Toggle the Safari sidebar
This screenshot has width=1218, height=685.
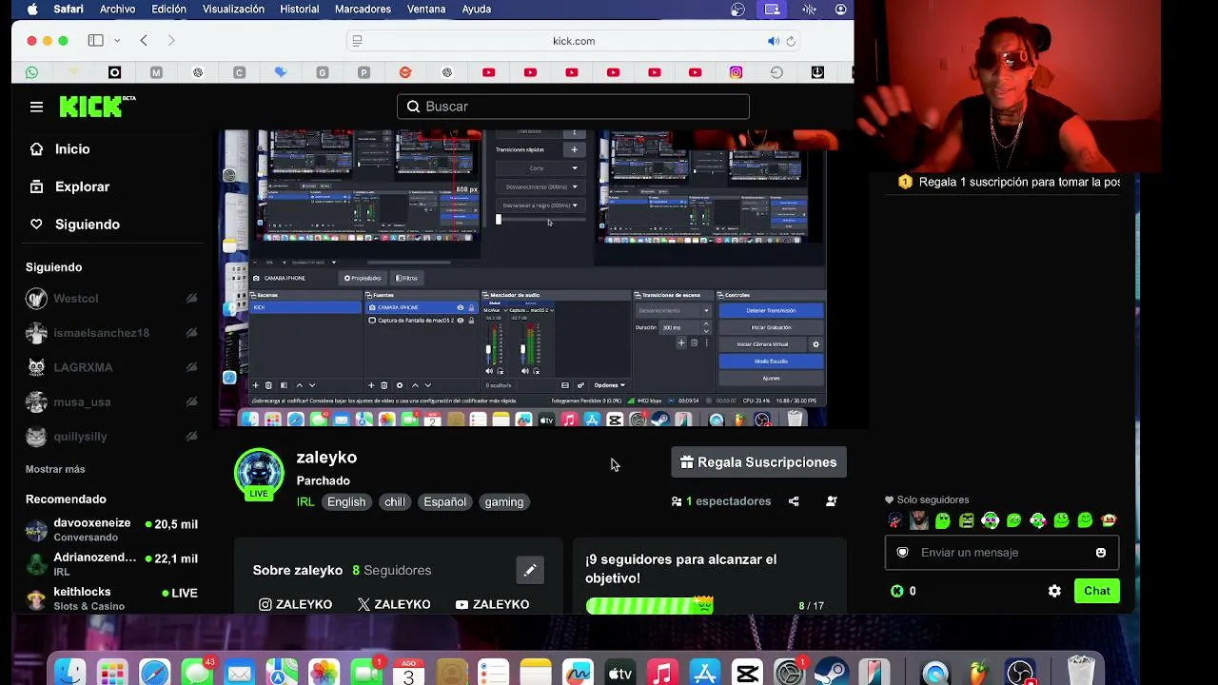coord(96,40)
